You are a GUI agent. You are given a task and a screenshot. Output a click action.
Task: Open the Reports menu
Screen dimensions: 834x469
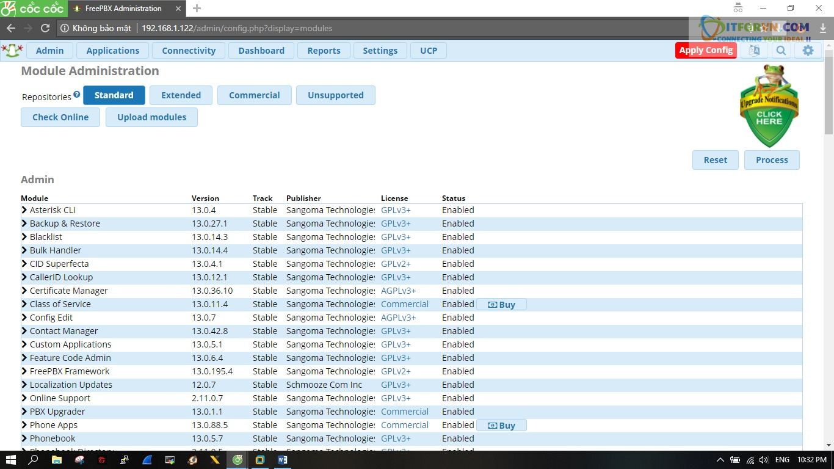click(x=324, y=51)
